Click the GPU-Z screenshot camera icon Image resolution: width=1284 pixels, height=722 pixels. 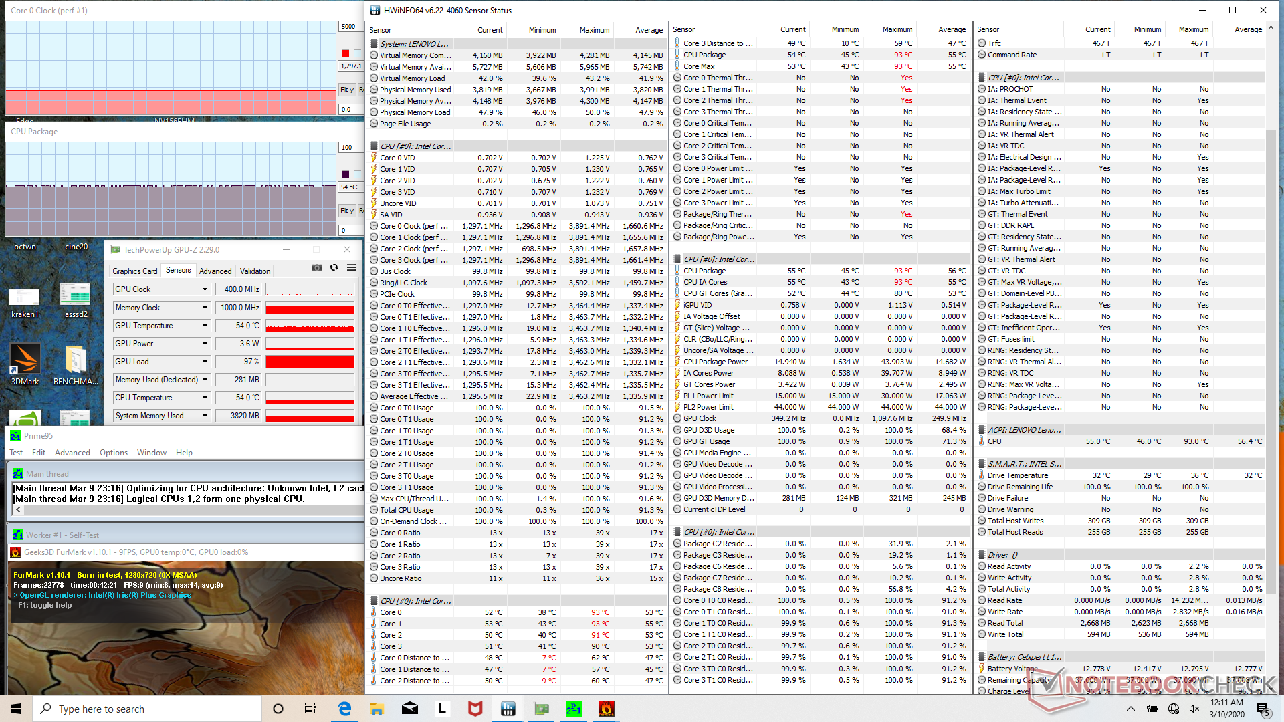317,267
